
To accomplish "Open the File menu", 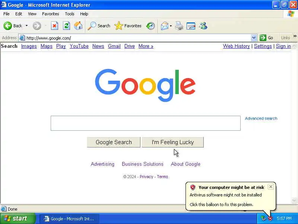I will tap(6, 14).
